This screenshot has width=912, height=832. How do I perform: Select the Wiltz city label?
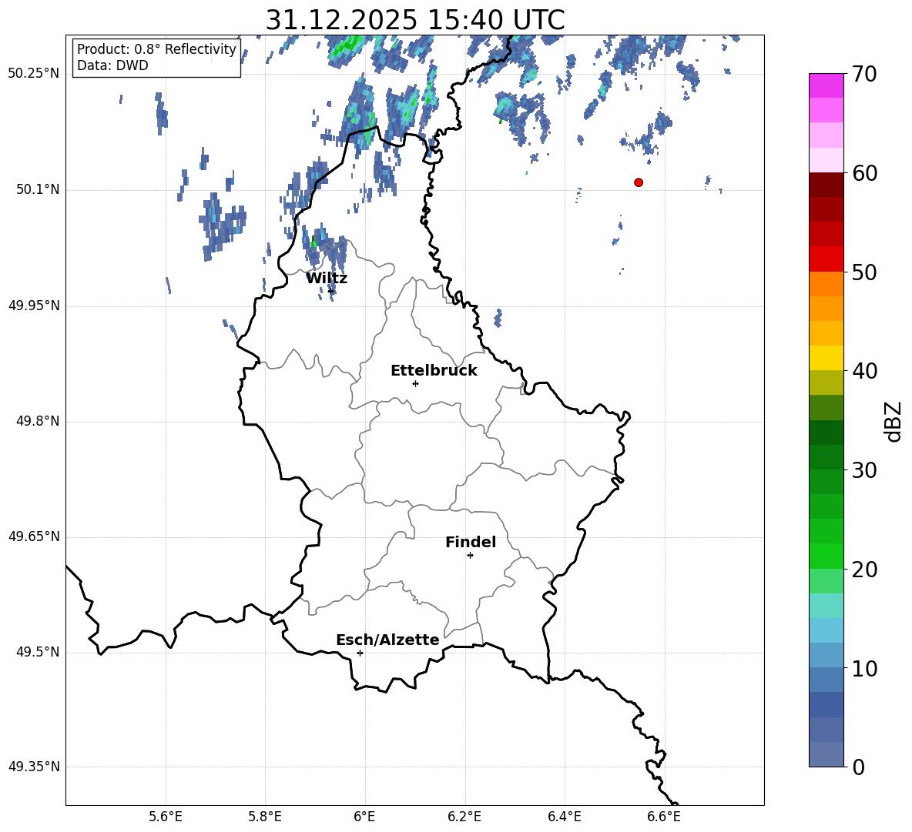point(327,278)
